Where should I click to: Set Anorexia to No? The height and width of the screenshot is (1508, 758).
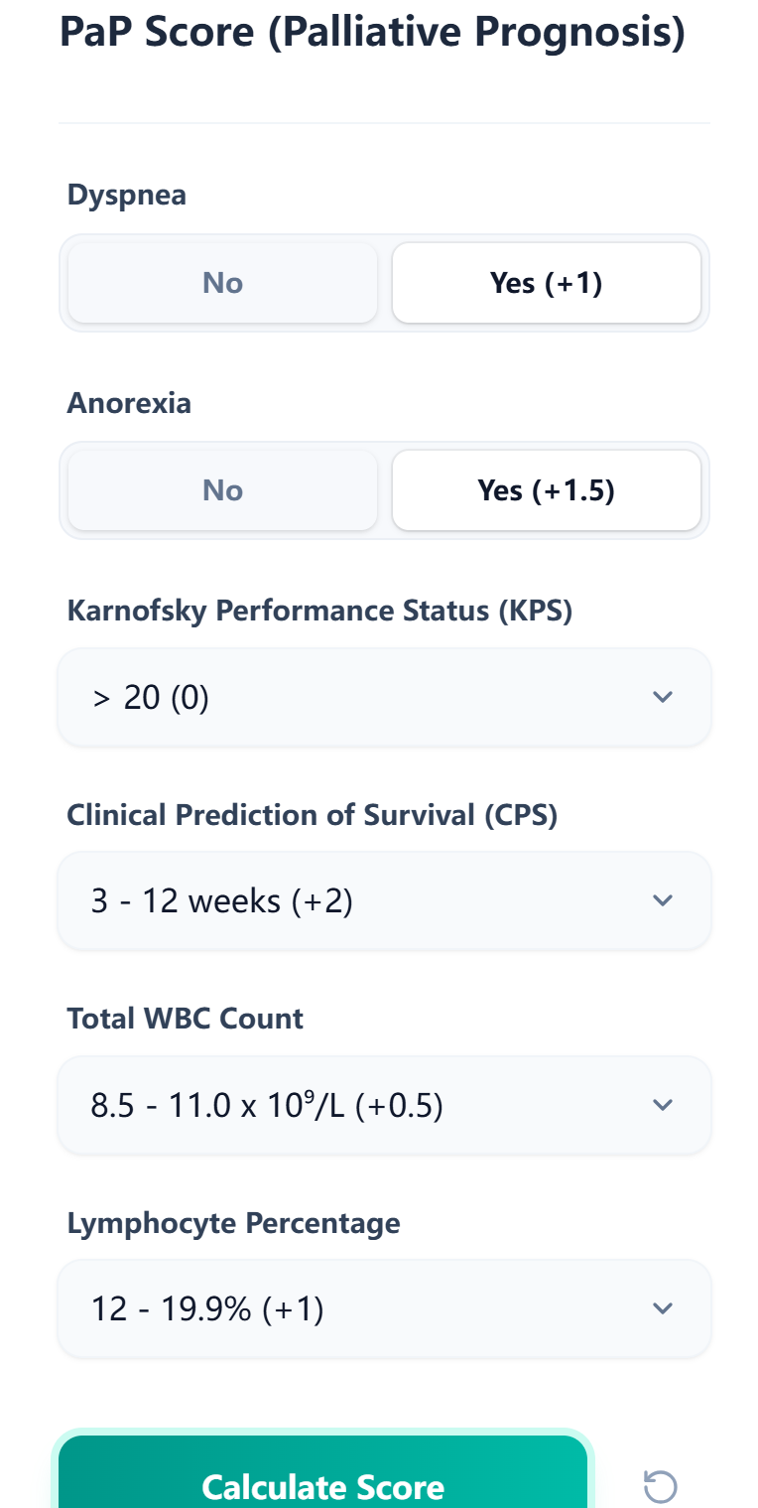point(221,489)
